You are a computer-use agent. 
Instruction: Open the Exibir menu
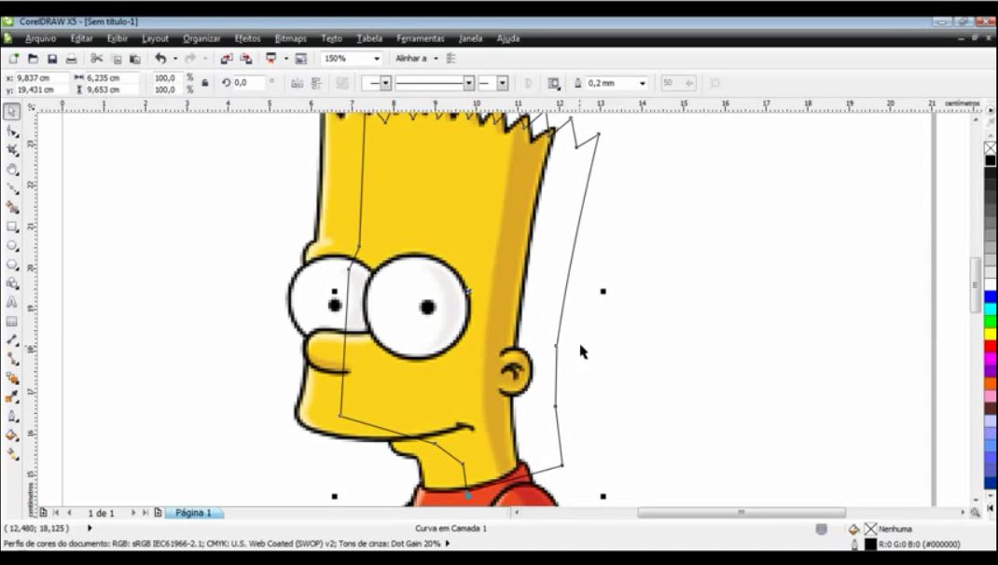pos(118,38)
